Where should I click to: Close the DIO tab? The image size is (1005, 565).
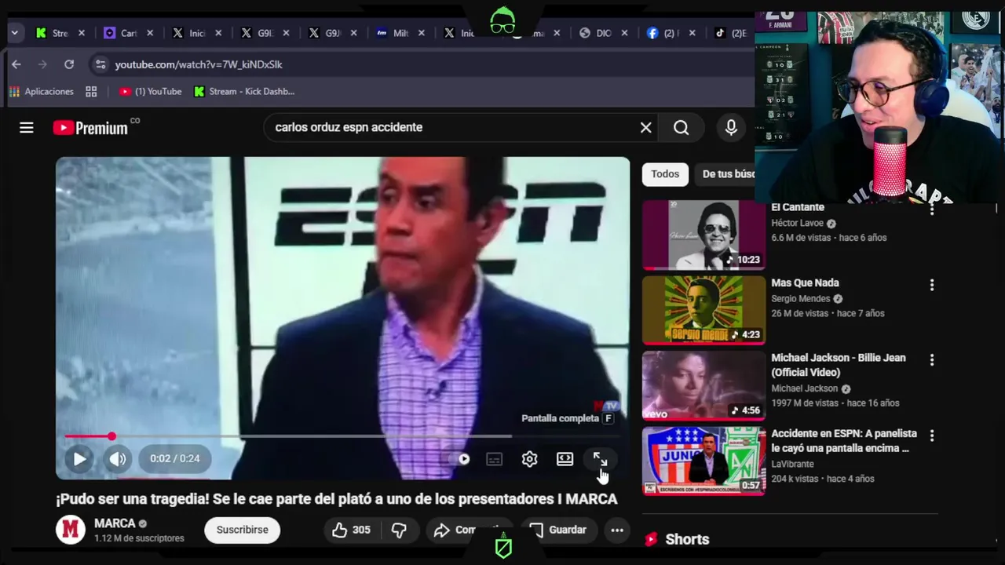coord(625,33)
